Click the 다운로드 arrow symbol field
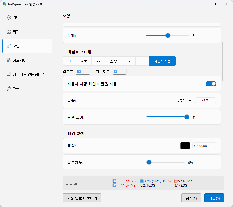This screenshot has height=207, width=233. tap(119, 72)
